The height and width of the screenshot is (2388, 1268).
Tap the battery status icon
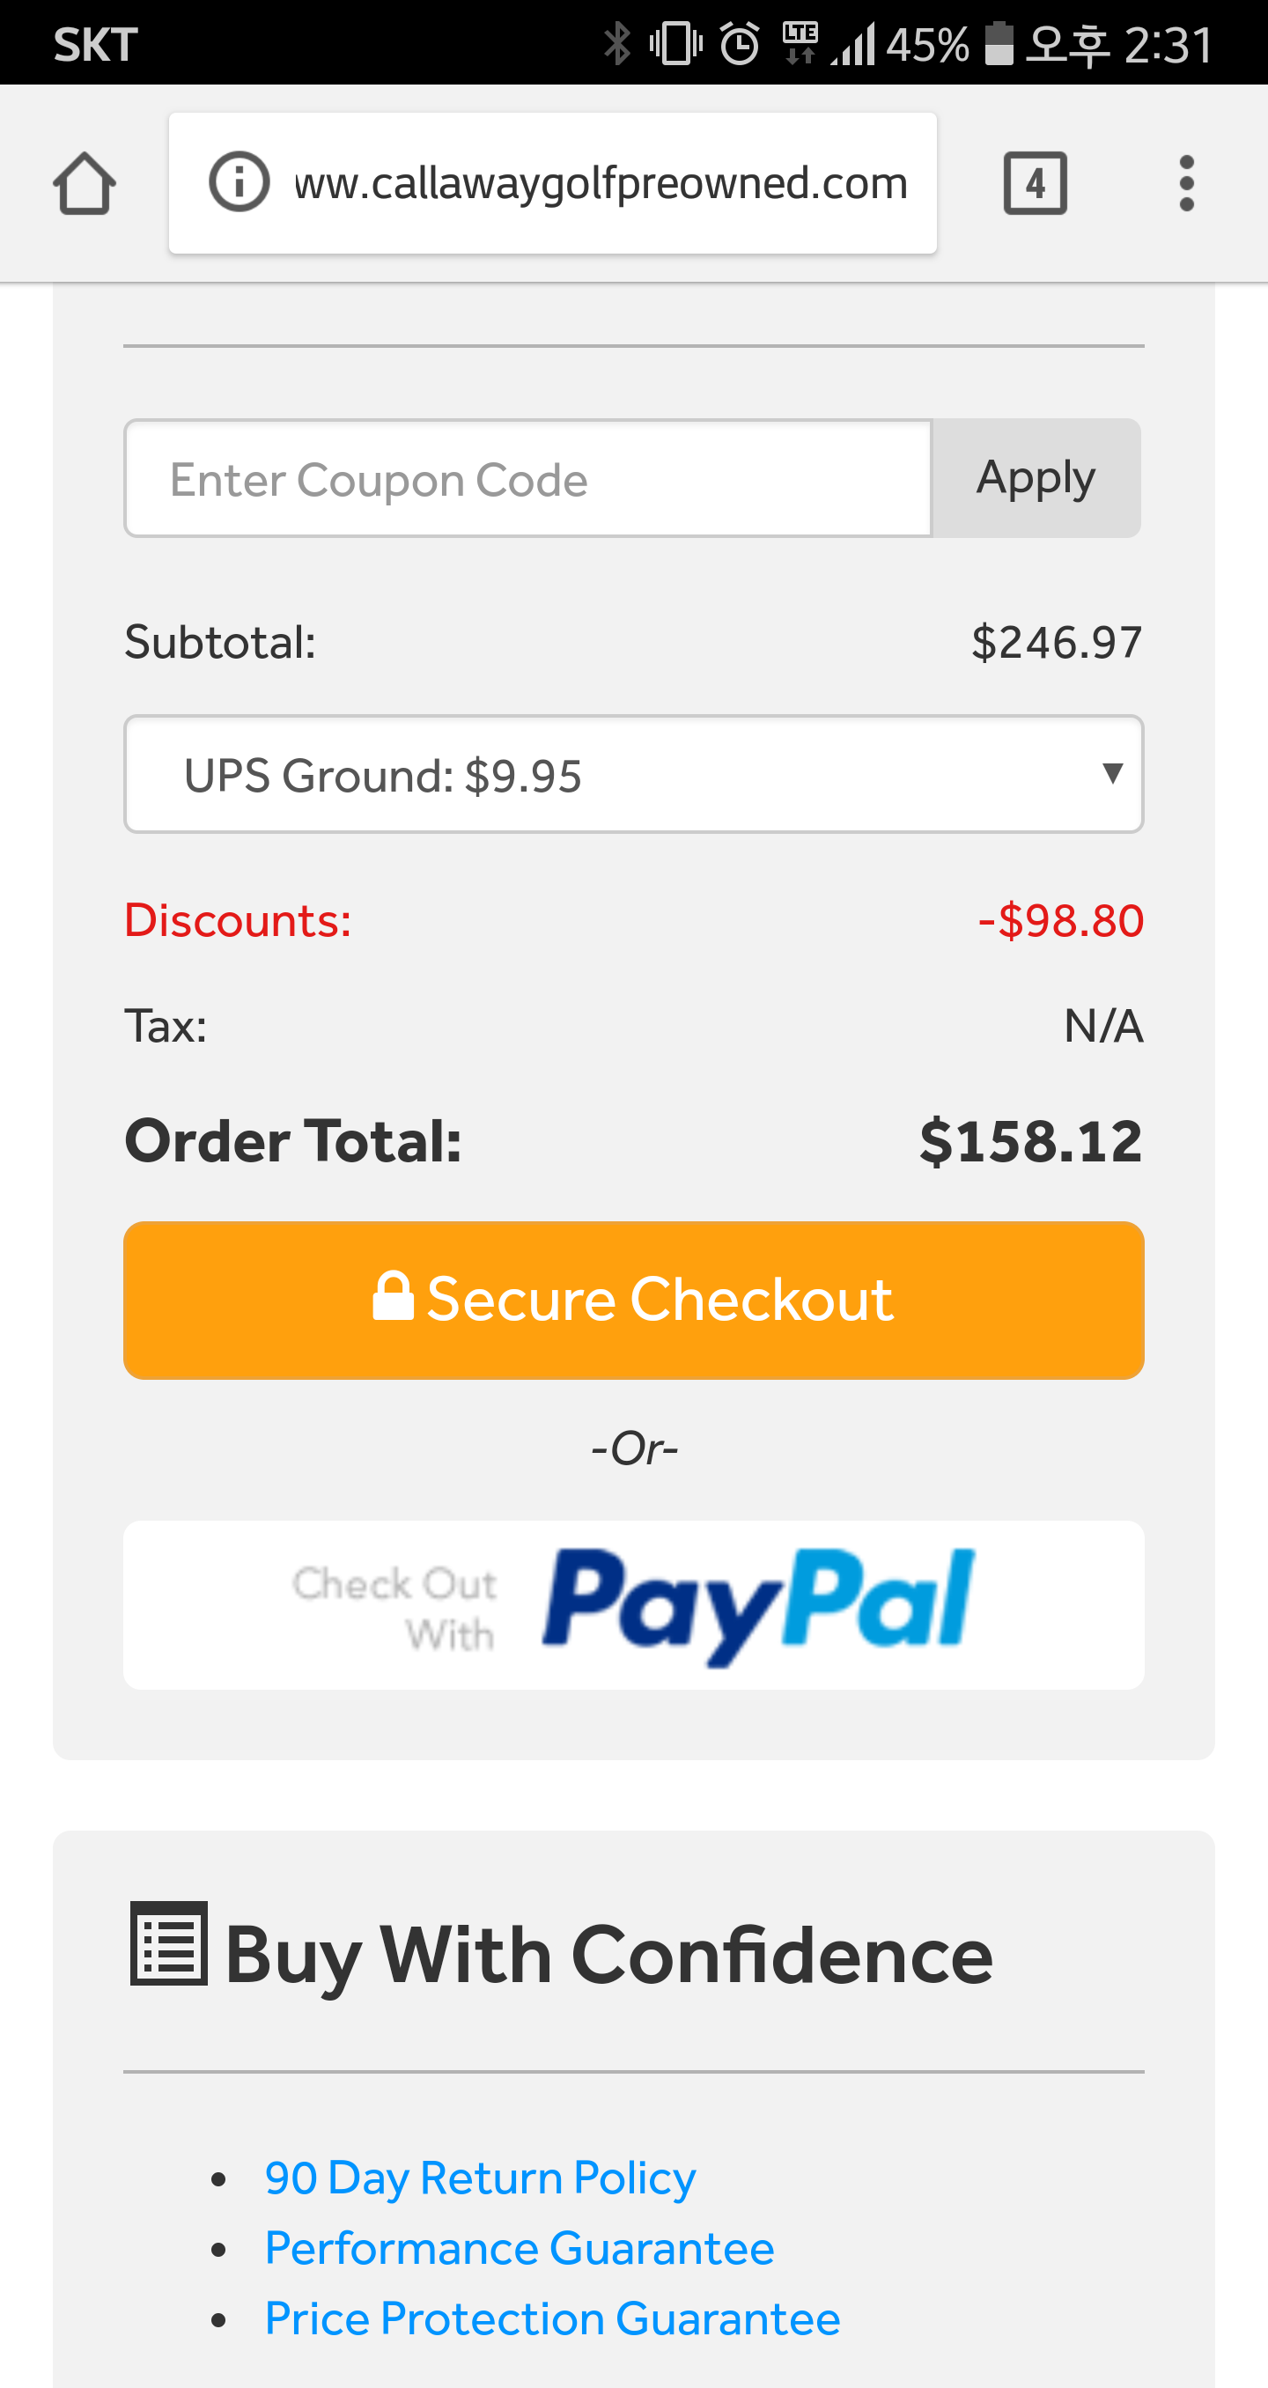(998, 43)
